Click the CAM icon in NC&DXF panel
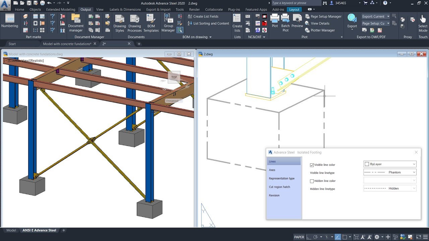 (258, 23)
